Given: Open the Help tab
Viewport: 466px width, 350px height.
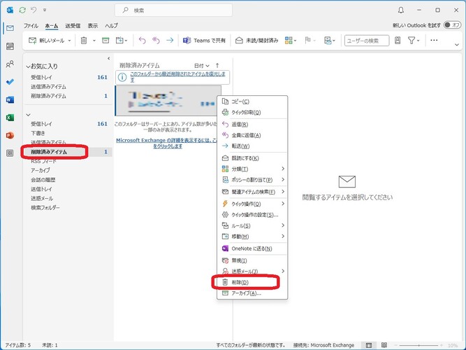Looking at the screenshot, I should point(112,26).
